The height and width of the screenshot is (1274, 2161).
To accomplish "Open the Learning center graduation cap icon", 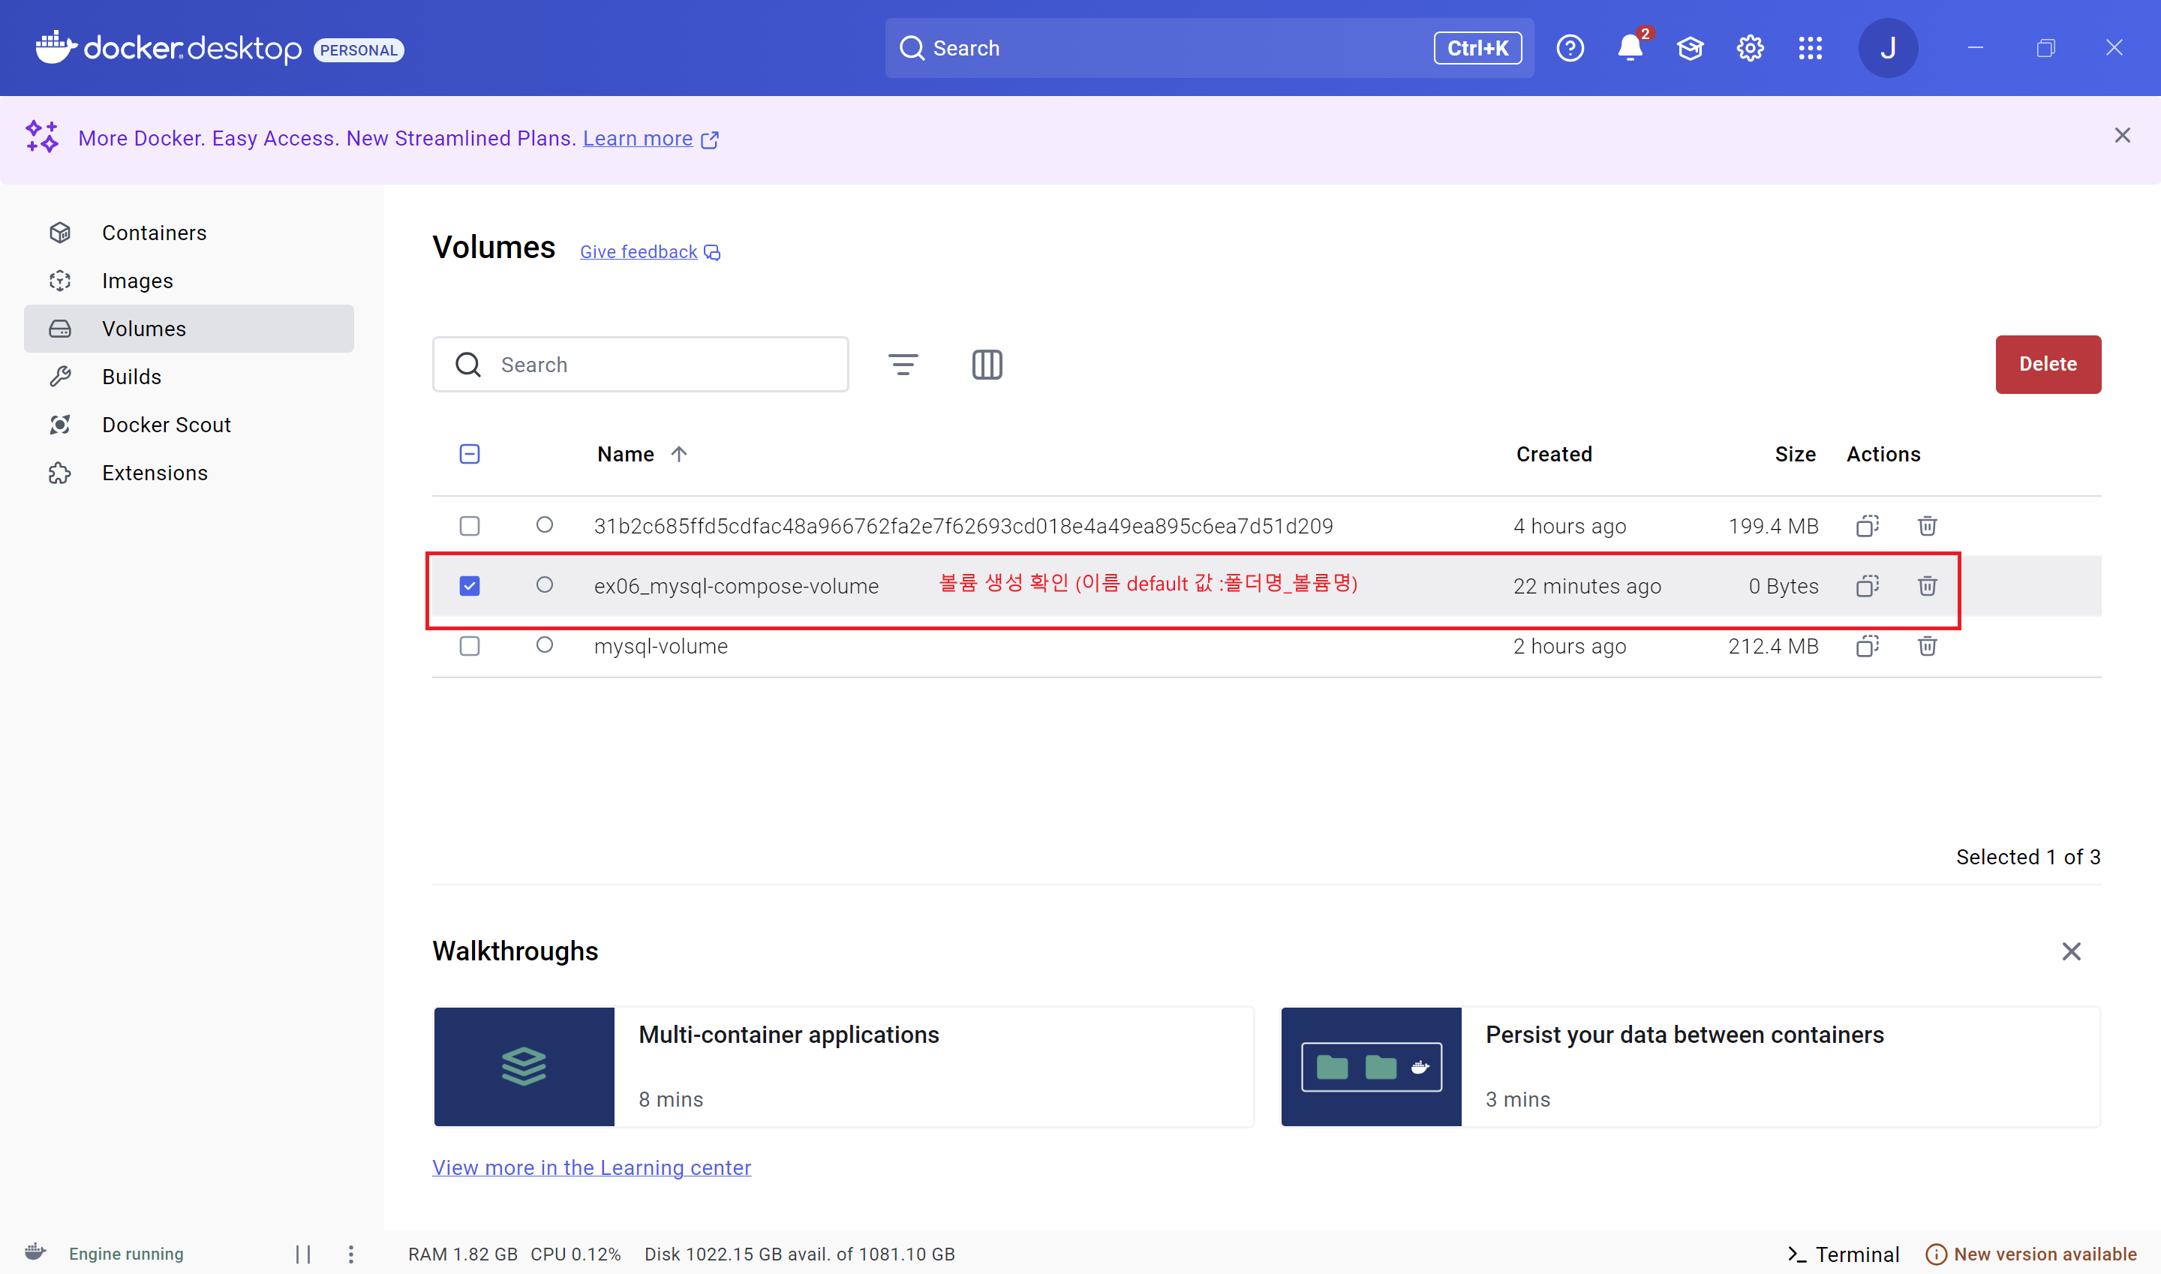I will click(x=1690, y=48).
